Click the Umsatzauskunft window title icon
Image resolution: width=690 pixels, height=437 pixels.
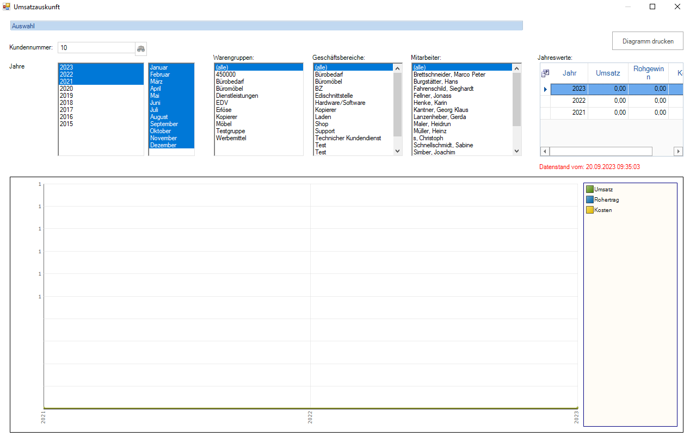tap(7, 7)
